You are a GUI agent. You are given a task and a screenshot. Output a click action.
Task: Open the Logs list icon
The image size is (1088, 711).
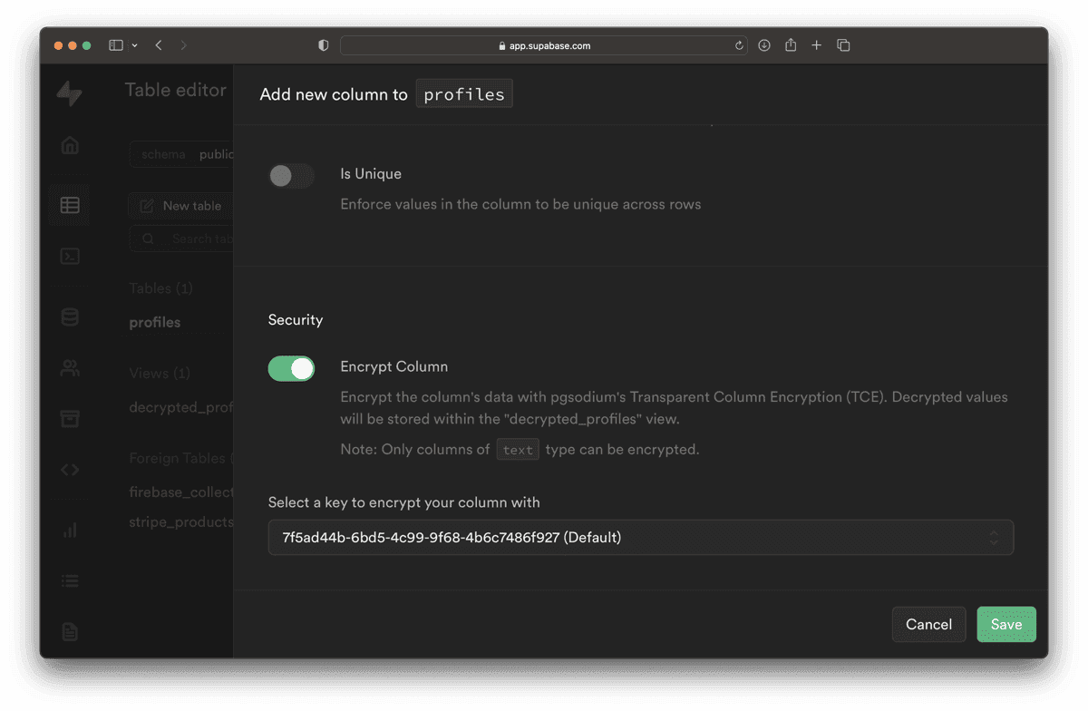[x=70, y=580]
